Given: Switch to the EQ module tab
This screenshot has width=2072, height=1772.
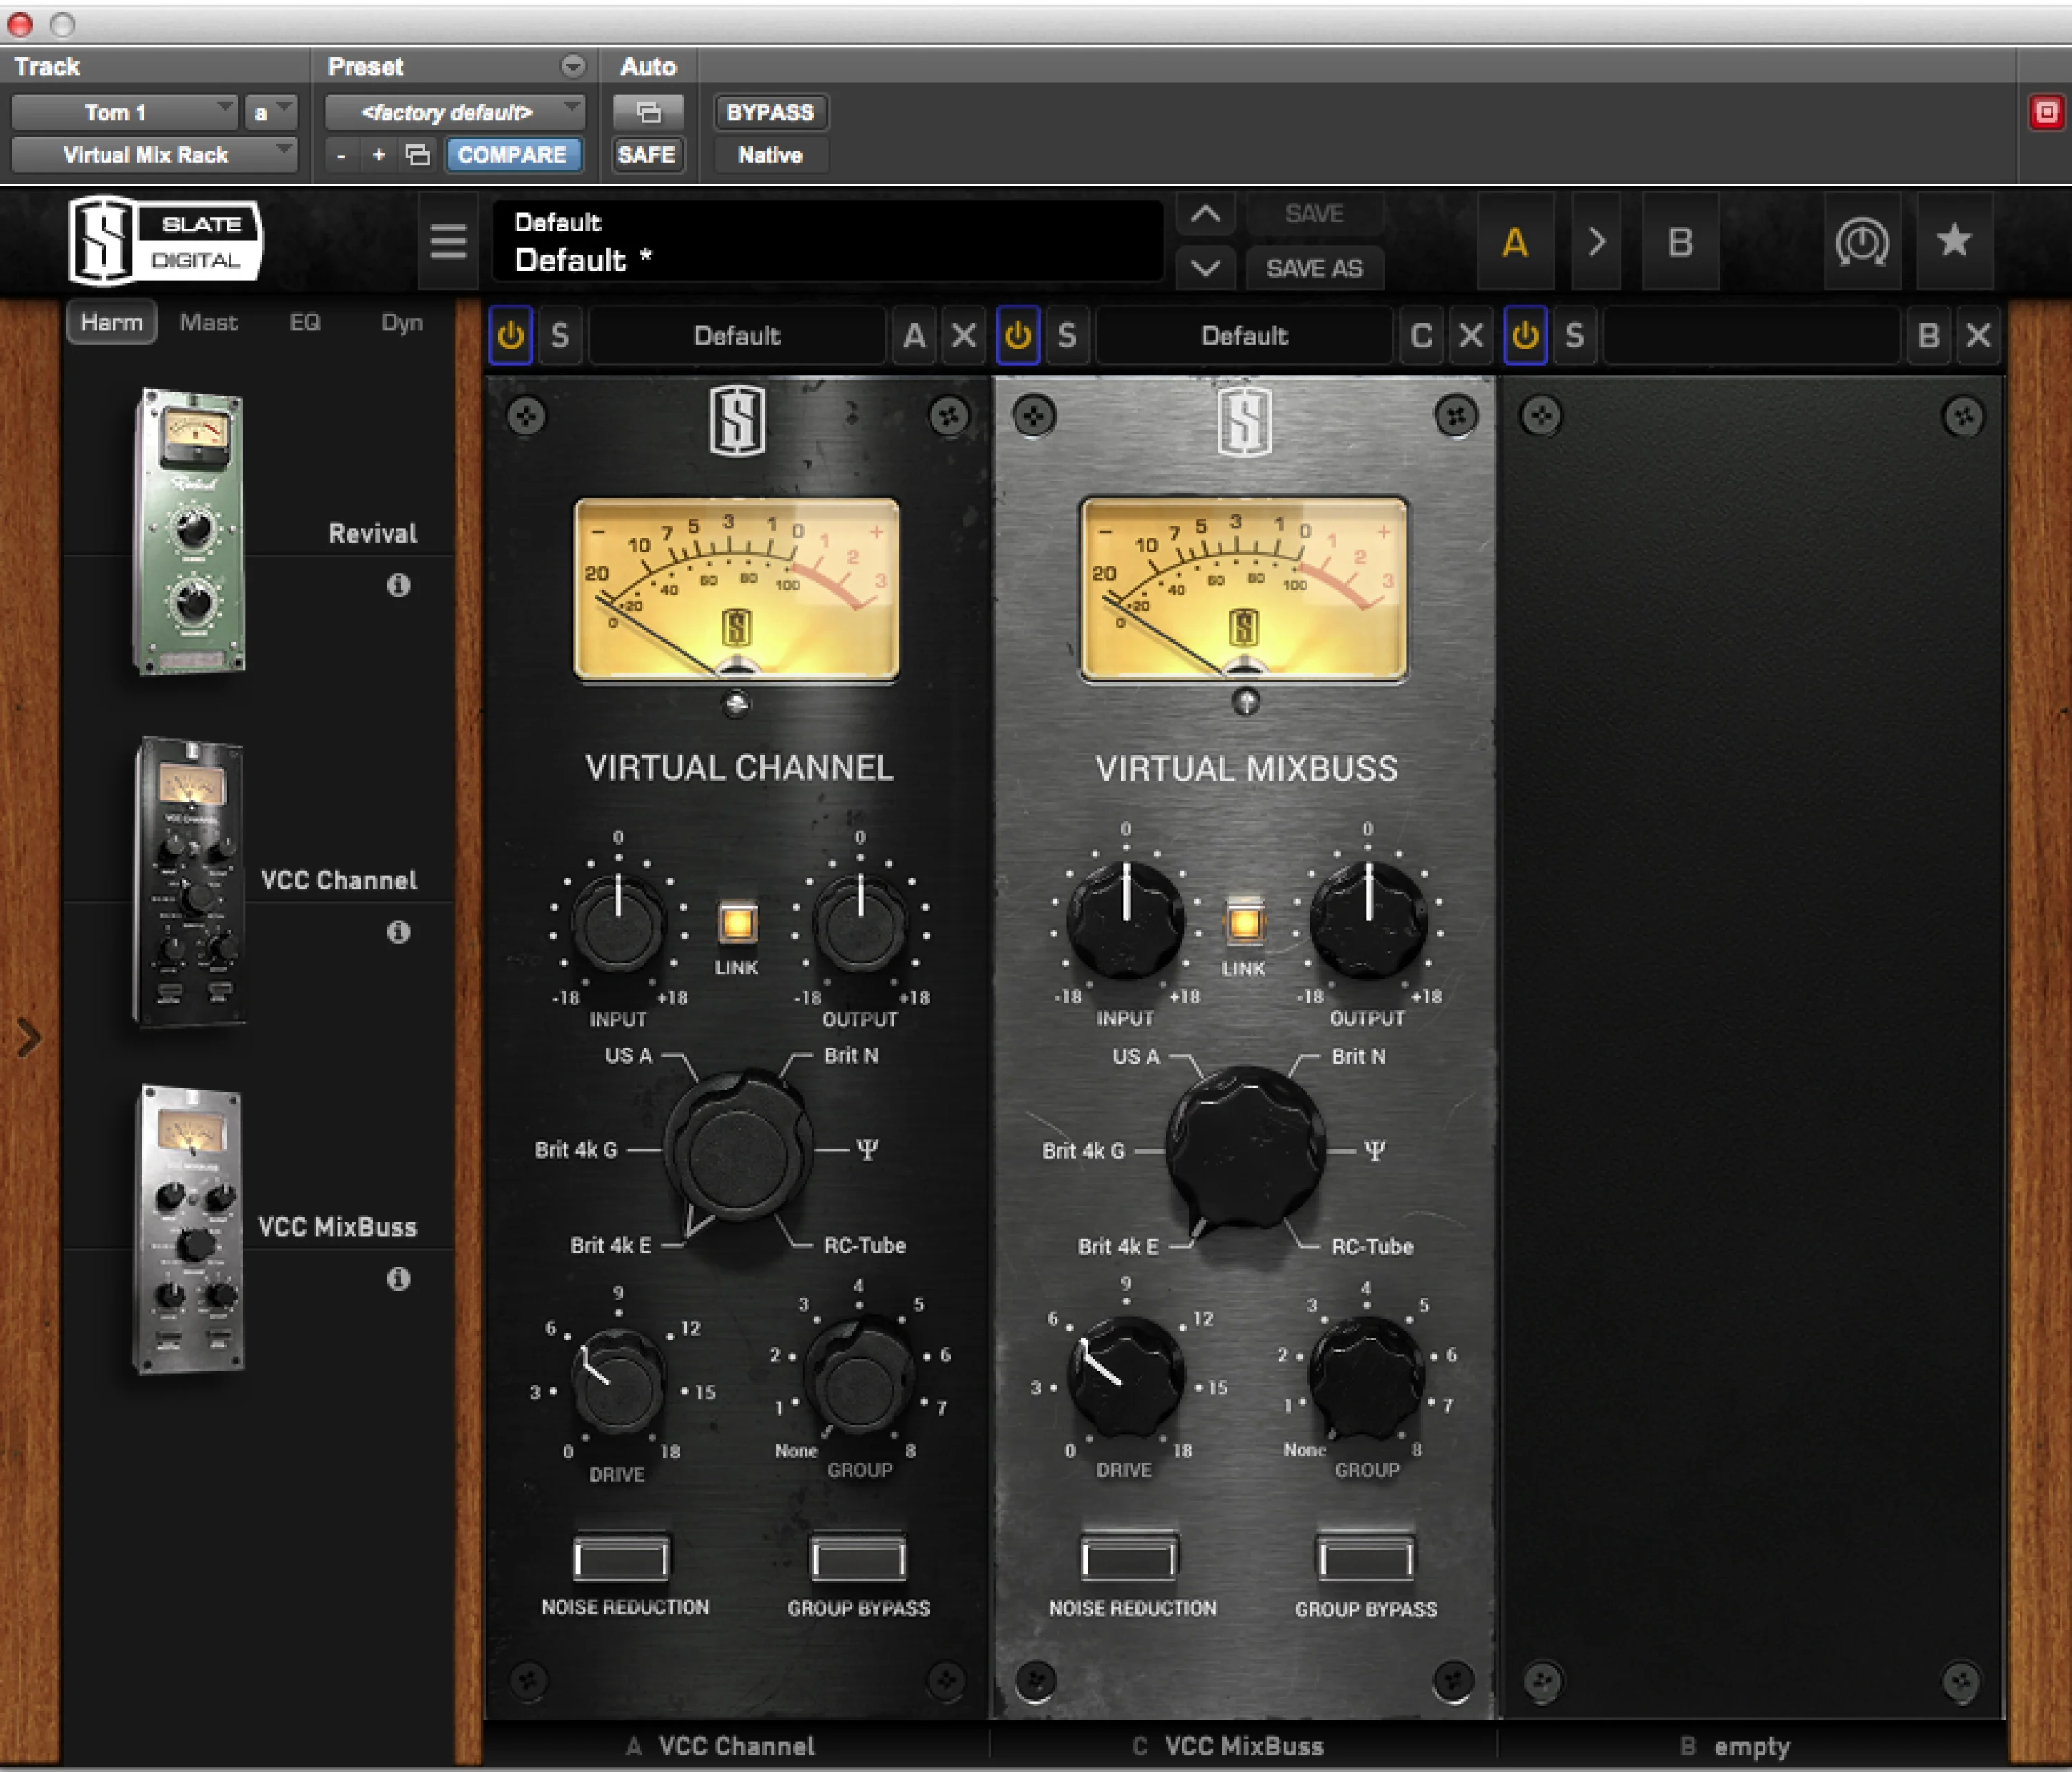Looking at the screenshot, I should (x=305, y=322).
